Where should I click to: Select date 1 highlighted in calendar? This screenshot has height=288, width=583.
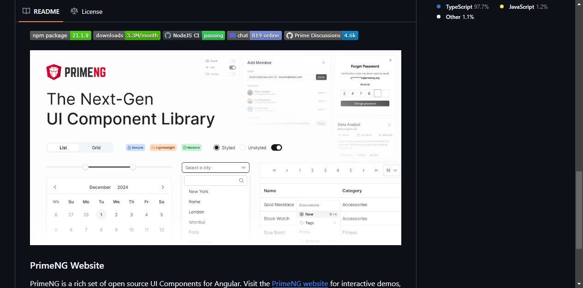[x=101, y=215]
